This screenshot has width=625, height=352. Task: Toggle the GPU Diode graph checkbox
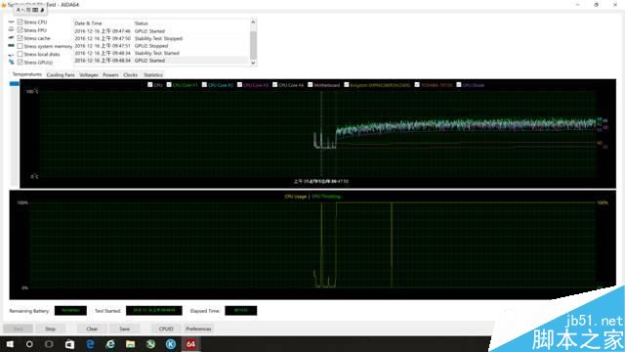click(x=459, y=85)
